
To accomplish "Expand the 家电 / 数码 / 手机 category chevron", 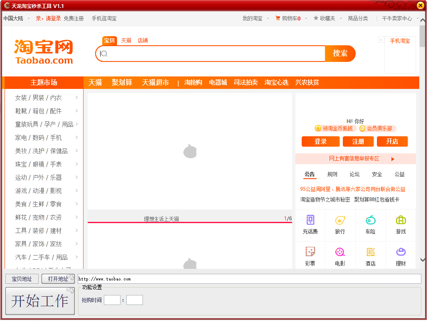I will (77, 137).
